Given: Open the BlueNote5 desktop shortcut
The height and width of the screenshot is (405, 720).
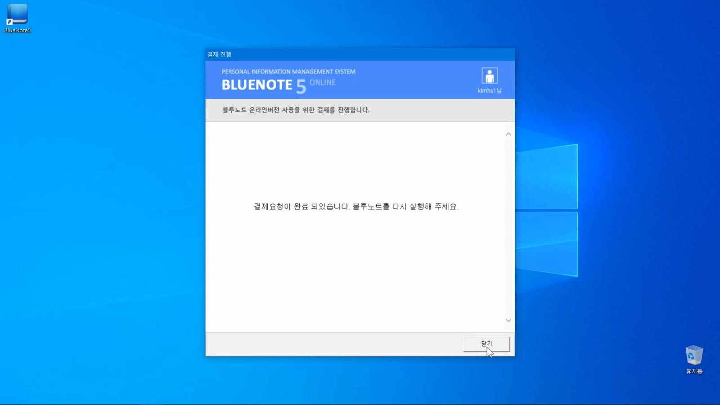Looking at the screenshot, I should click(17, 18).
